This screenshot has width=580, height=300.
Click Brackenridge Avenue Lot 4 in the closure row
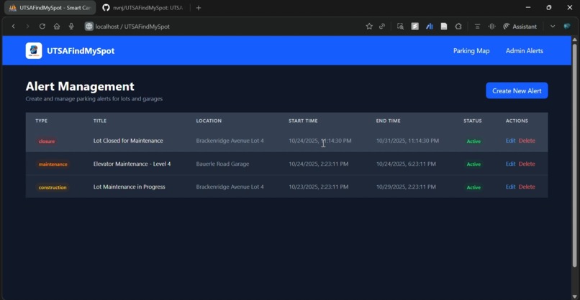230,141
